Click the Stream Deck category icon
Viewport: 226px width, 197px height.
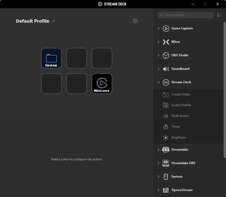tap(166, 82)
